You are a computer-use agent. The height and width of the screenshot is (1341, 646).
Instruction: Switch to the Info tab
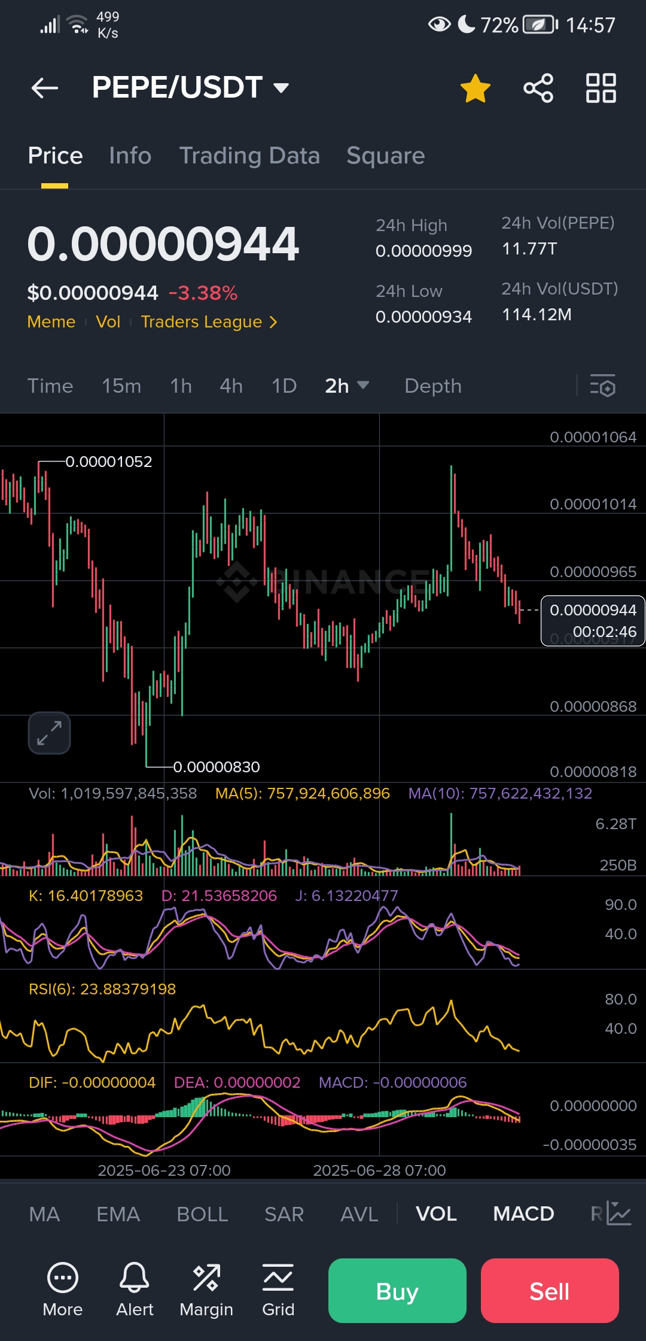(130, 156)
